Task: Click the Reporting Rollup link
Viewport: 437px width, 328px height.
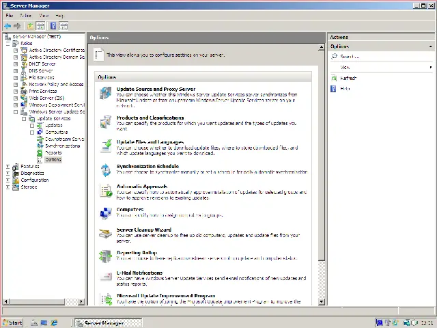Action: 137,253
